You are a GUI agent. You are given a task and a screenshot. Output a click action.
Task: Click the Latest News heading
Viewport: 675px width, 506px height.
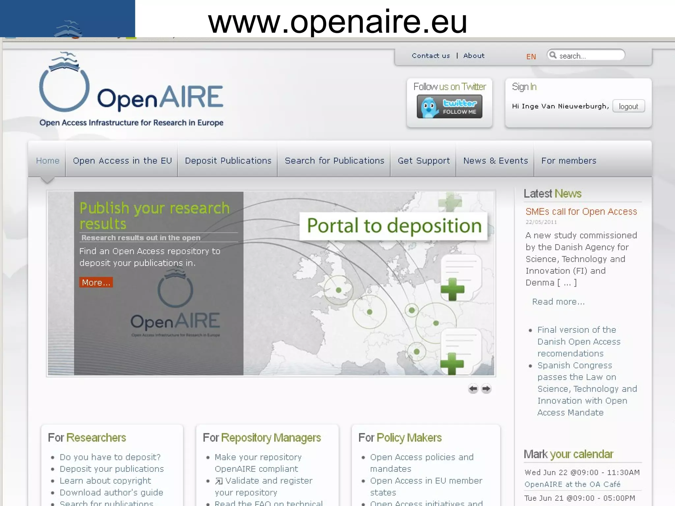tap(552, 194)
